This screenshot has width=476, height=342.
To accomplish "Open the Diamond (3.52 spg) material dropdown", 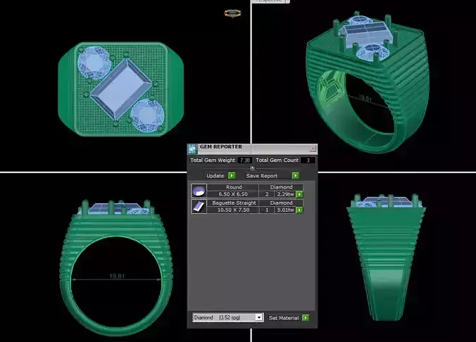I will 258,317.
